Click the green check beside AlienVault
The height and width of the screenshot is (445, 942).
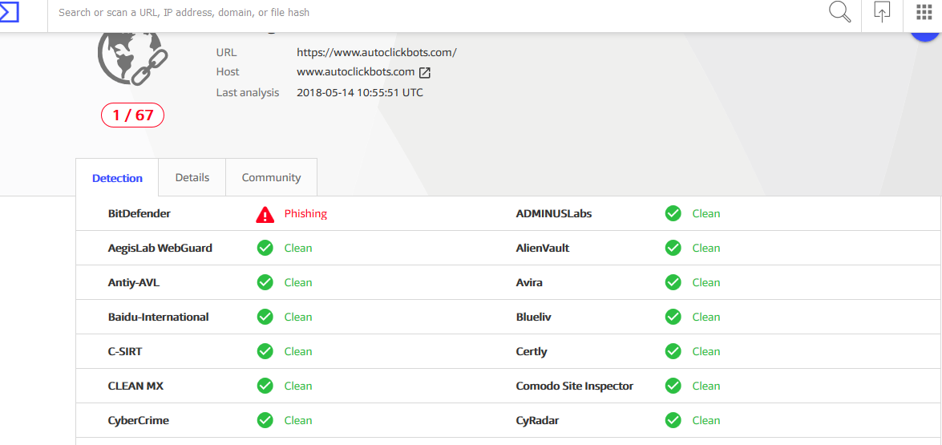pos(673,248)
